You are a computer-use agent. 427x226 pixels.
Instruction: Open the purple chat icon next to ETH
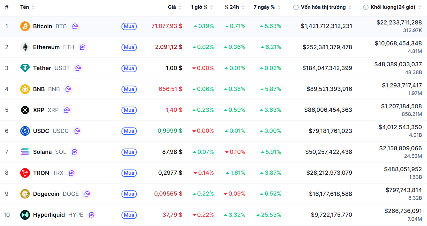click(x=83, y=47)
